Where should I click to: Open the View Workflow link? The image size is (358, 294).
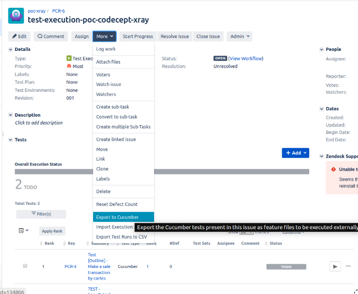click(246, 58)
